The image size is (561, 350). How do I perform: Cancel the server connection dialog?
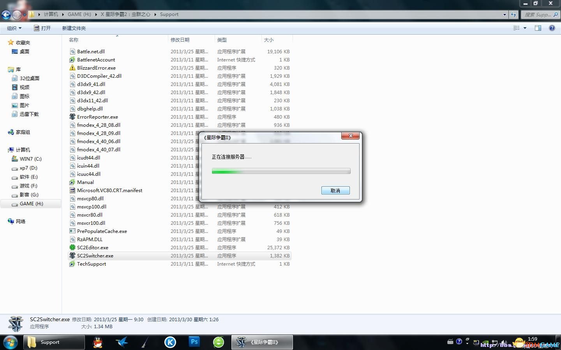coord(335,191)
